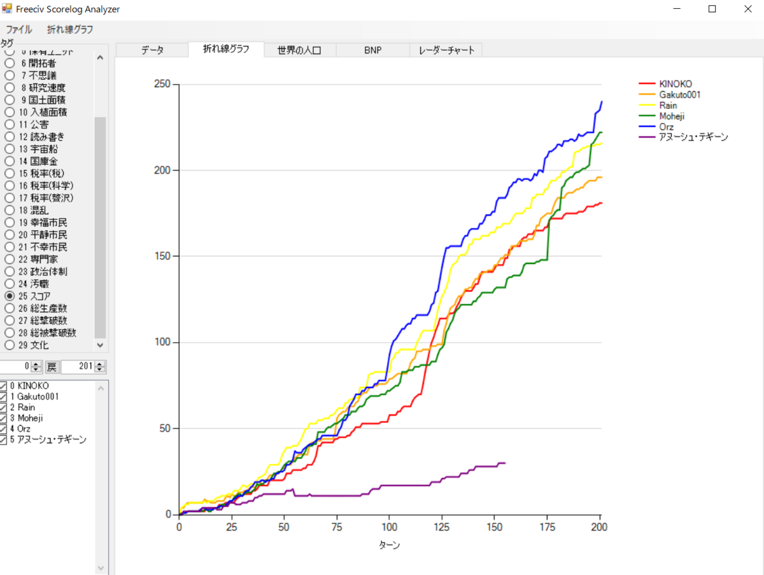The width and height of the screenshot is (764, 575).
Task: Select radio button 29 文化
Action: [x=10, y=345]
